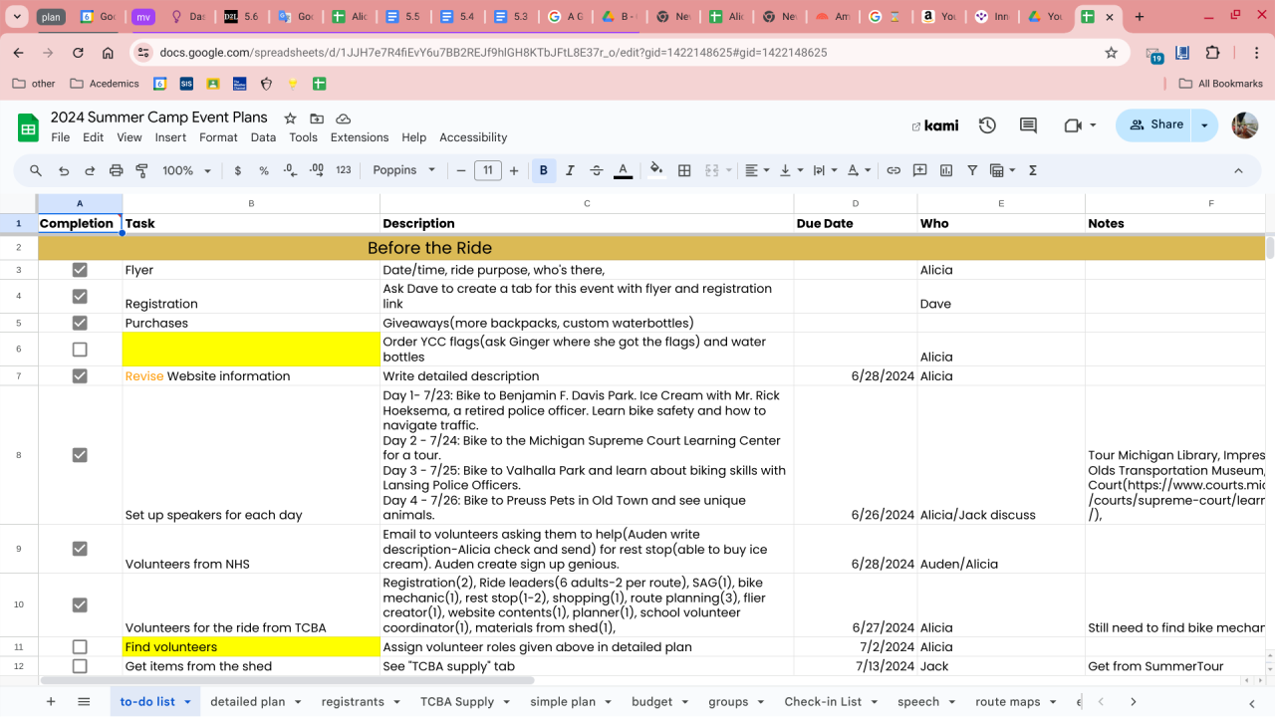Expand the zoom level 100% dropdown
The height and width of the screenshot is (717, 1275).
pyautogui.click(x=186, y=170)
